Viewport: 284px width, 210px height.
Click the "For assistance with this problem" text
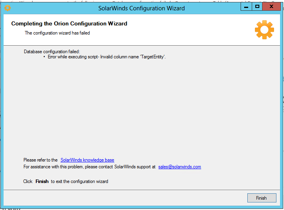(x=53, y=167)
